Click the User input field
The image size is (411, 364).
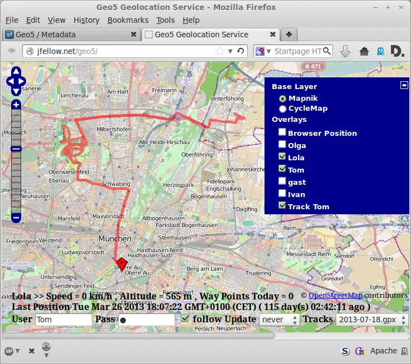[x=63, y=320]
